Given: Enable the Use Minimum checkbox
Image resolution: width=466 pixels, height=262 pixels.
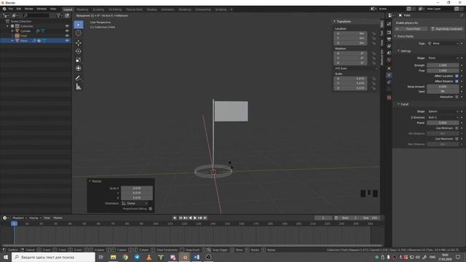Looking at the screenshot, I should click(x=457, y=128).
